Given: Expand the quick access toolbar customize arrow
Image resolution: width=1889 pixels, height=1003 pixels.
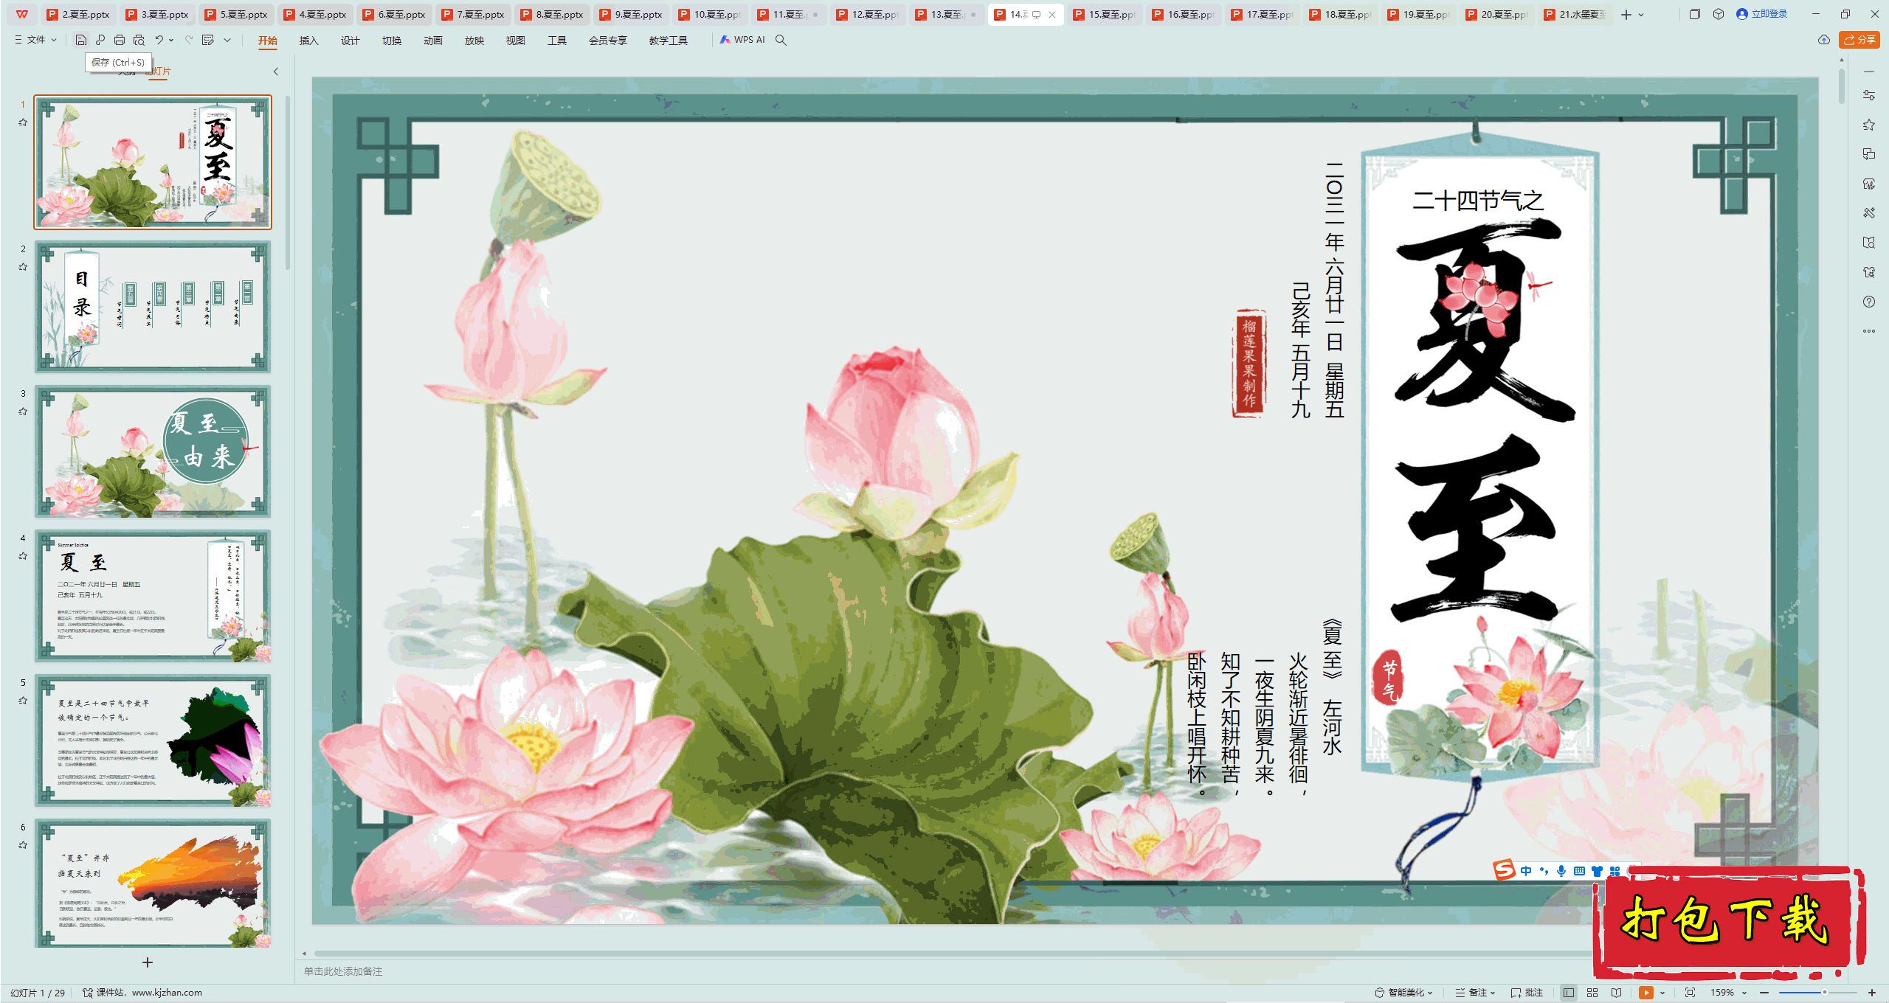Looking at the screenshot, I should pyautogui.click(x=227, y=40).
